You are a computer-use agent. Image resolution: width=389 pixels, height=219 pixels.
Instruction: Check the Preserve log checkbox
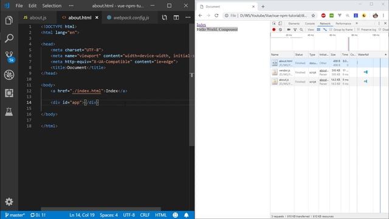click(358, 30)
